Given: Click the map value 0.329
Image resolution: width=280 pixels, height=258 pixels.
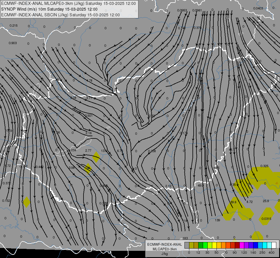Looking at the screenshot, I should pyautogui.click(x=104, y=203).
